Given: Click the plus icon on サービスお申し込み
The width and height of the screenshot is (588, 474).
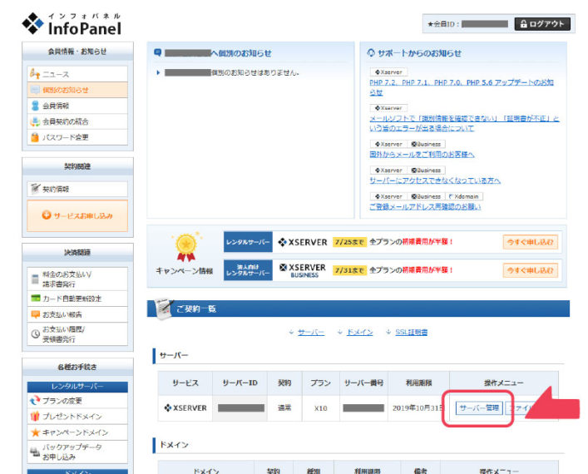Looking at the screenshot, I should click(x=46, y=215).
